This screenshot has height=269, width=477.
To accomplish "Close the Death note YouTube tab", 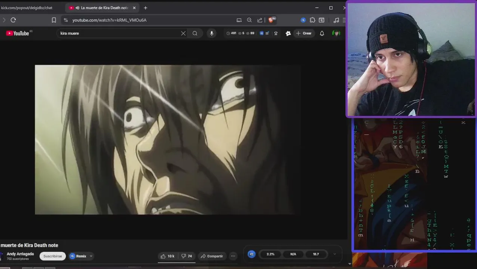I will [x=134, y=7].
